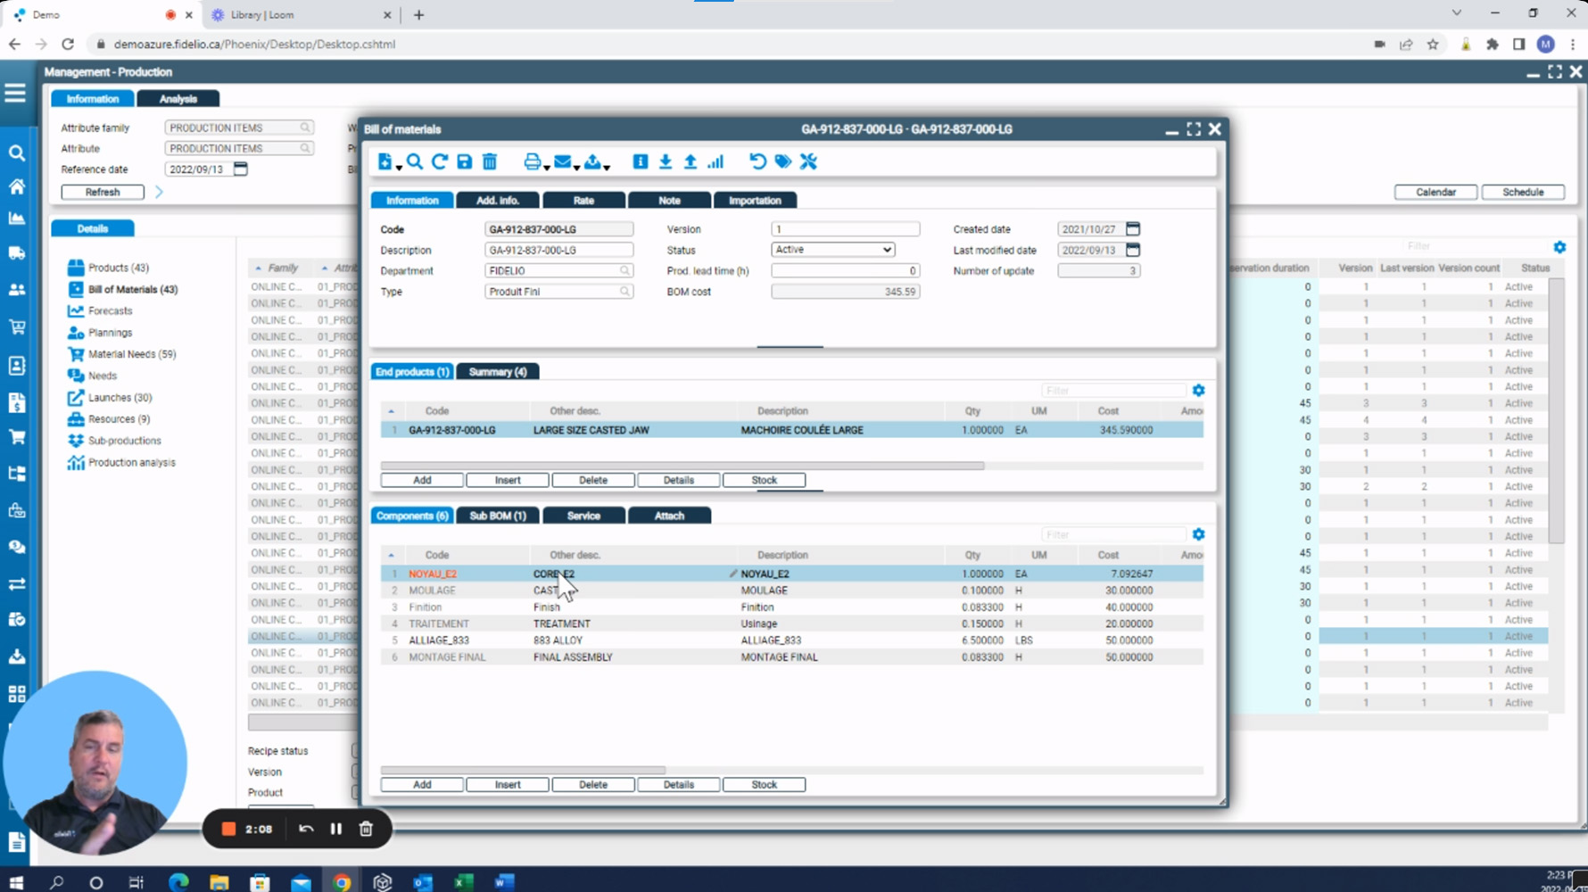Open the hamburger menu in left sidebar
The image size is (1588, 892).
[x=15, y=94]
